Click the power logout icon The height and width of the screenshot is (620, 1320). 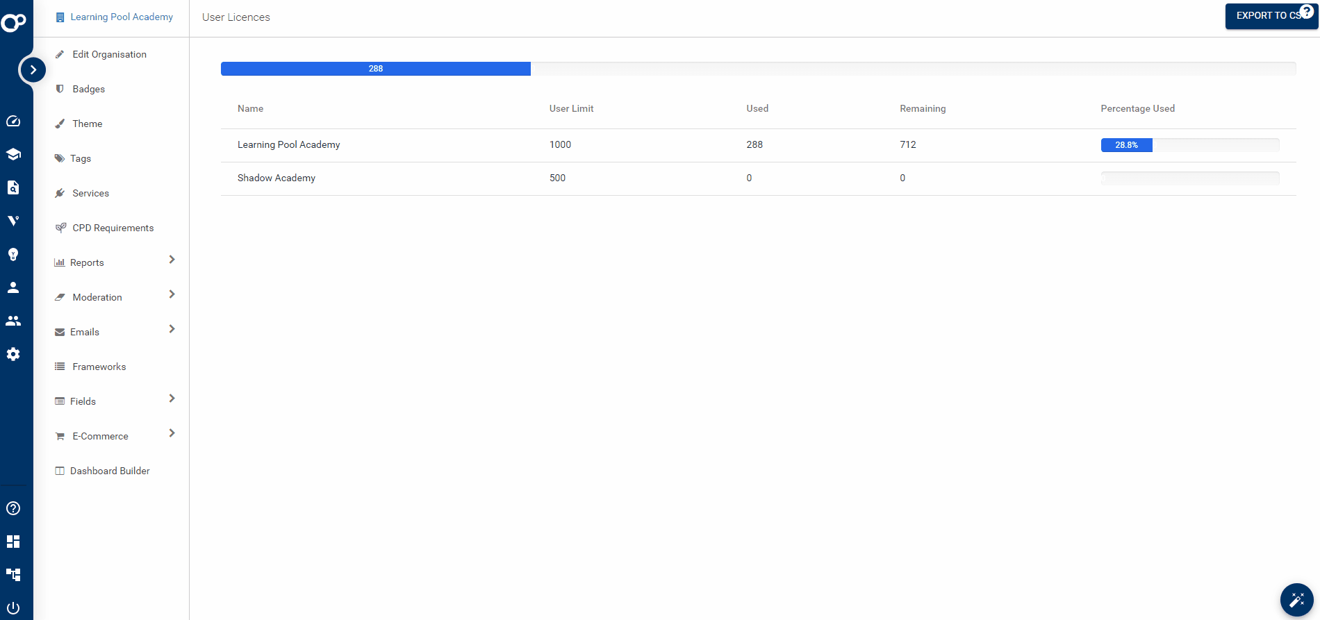tap(13, 608)
